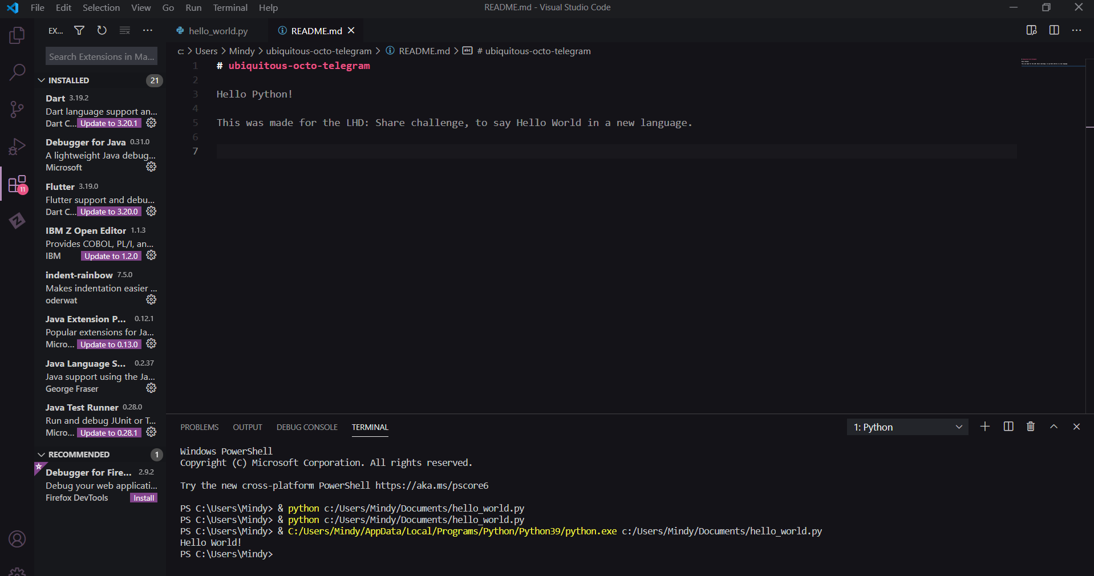Close the README.md editor tab
Screen dimensions: 1094x576
[351, 30]
